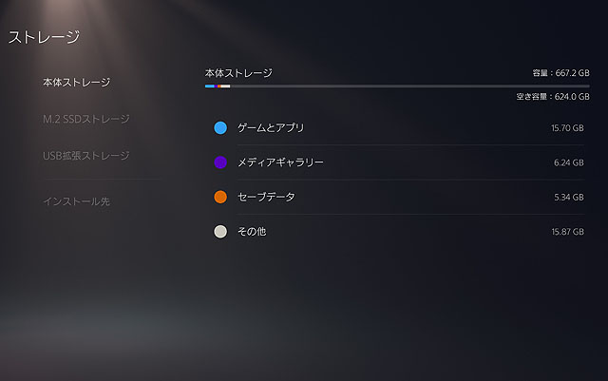Screen dimensions: 608x381
Task: Click the console storage usage bar
Action: (x=397, y=86)
